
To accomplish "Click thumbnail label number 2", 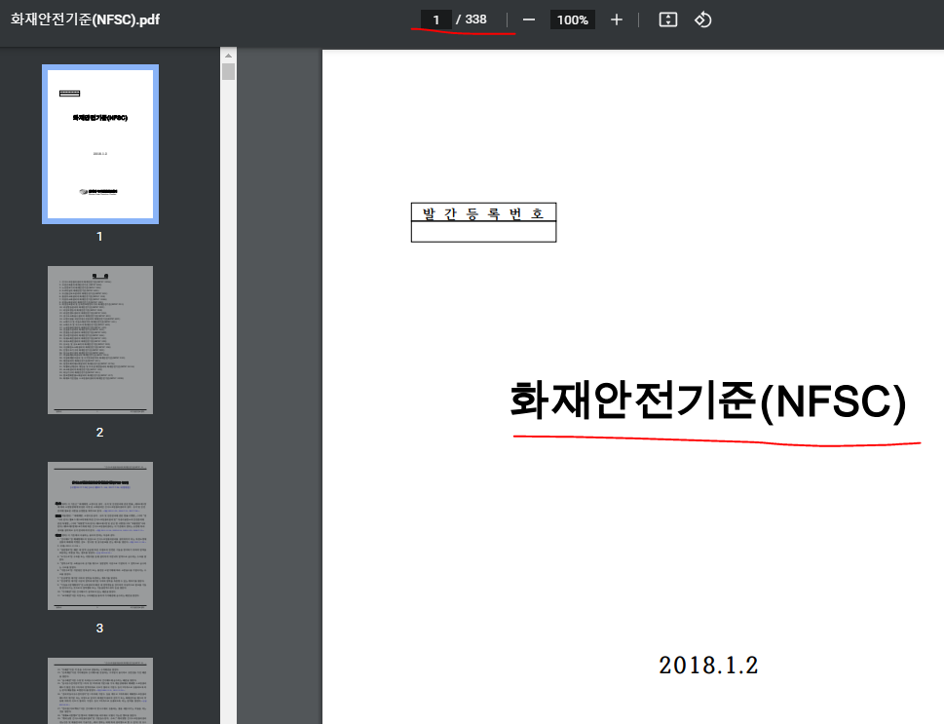I will [100, 433].
